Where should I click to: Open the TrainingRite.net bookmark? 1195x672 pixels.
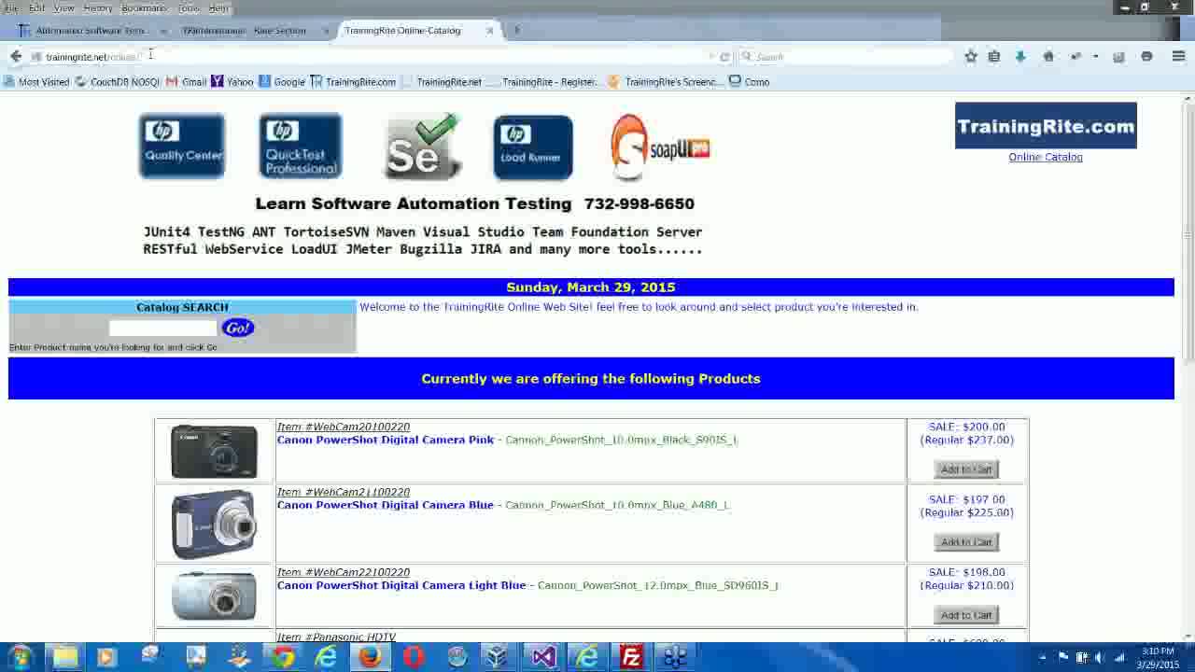442,82
